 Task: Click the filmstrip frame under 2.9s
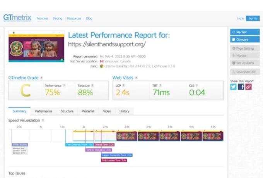(127, 136)
